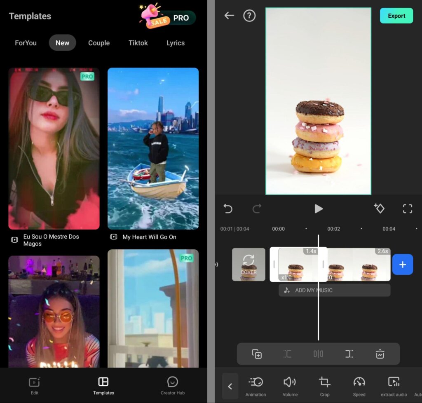Viewport: 422px width, 403px height.
Task: Switch to the Tiktok templates tab
Action: pos(138,43)
